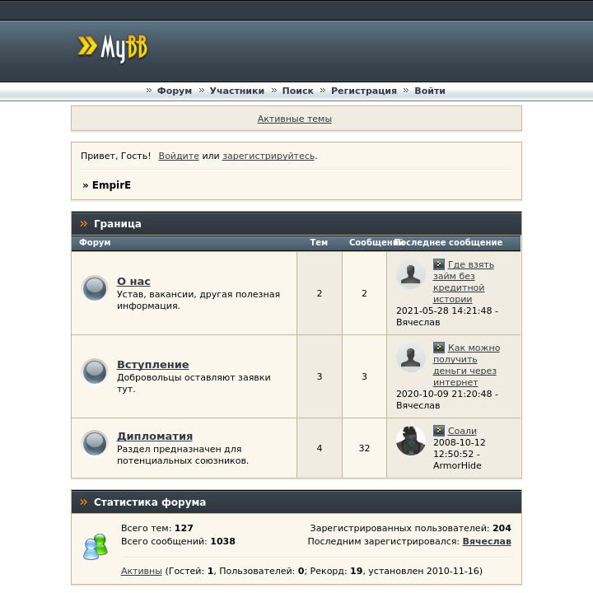Click the Тем column header
This screenshot has height=593, width=593.
tap(319, 242)
